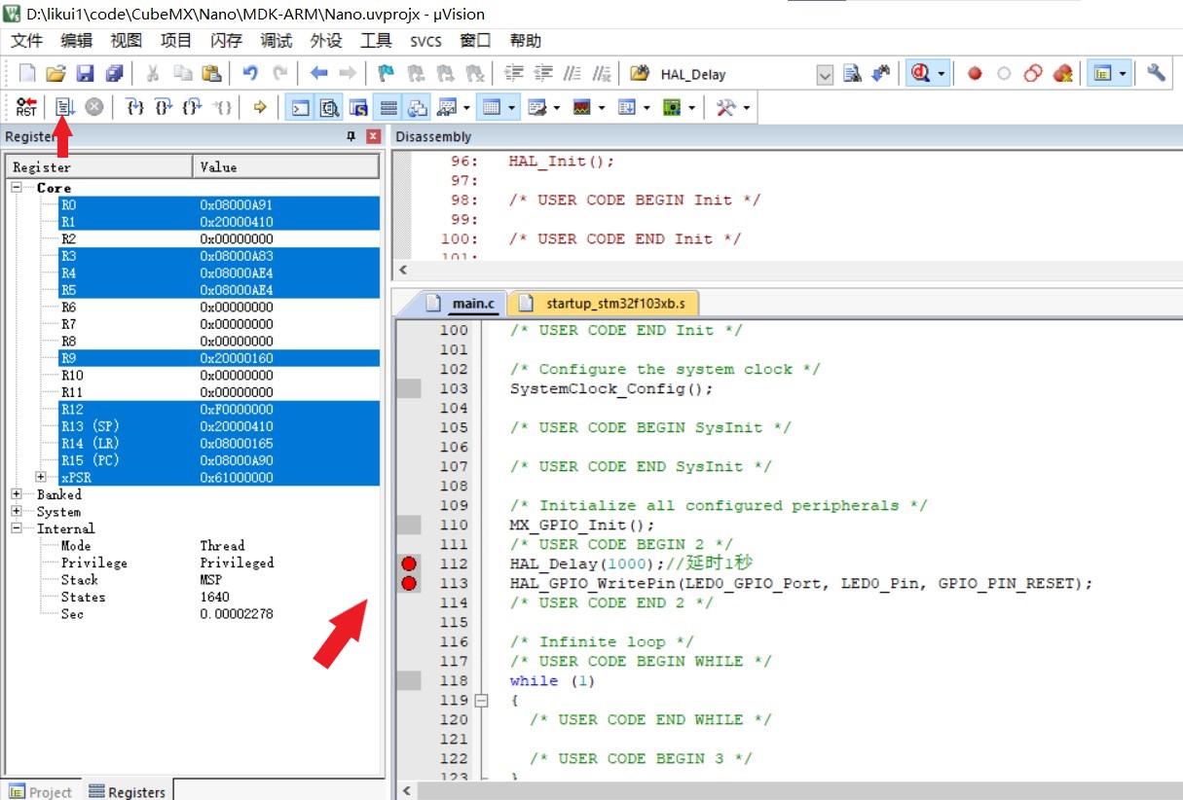Expand the Banked register group

coord(17,494)
